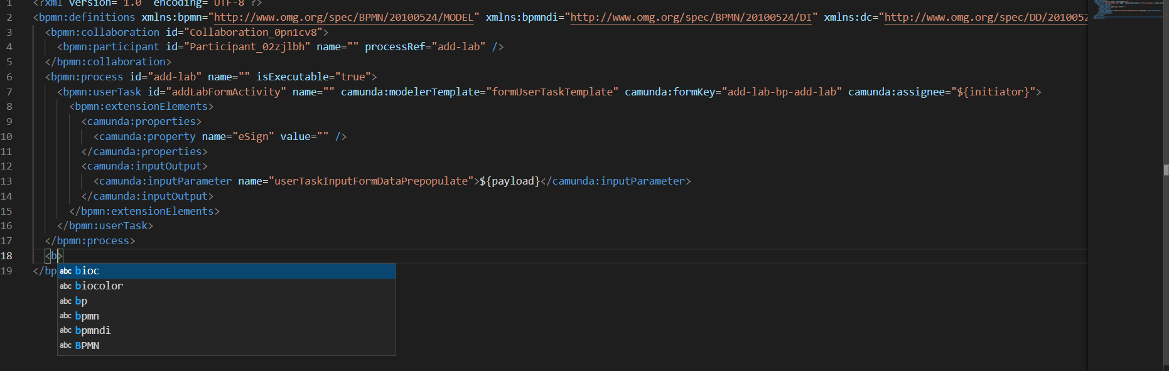Click the vertical scrollbar thumb

coord(1166,169)
